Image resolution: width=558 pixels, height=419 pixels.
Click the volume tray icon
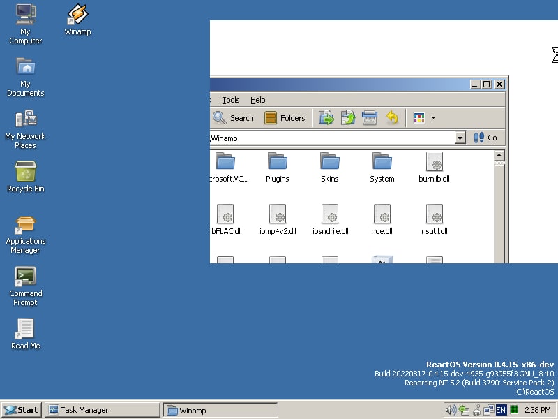[x=450, y=410]
